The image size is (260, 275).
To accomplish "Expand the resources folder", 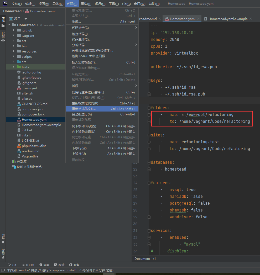I will pyautogui.click(x=13, y=51).
